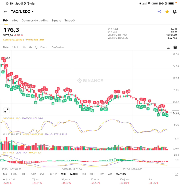Tap the 2025-12-12 01:00 date axis label
180x185 pixels.
tap(72, 169)
